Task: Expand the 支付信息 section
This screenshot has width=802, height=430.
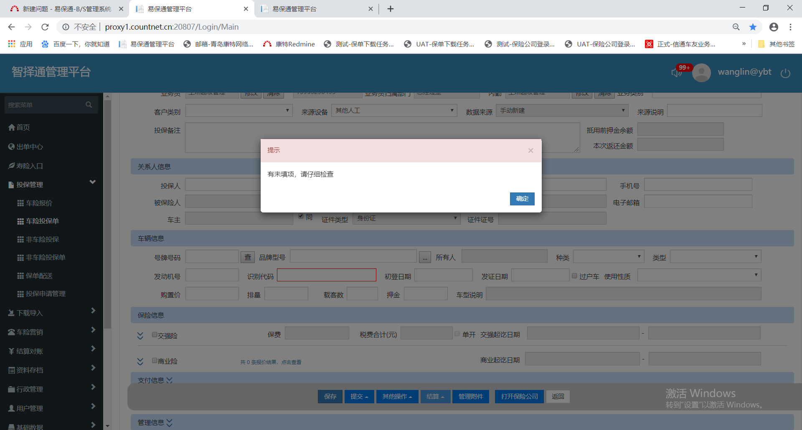Action: (x=169, y=380)
